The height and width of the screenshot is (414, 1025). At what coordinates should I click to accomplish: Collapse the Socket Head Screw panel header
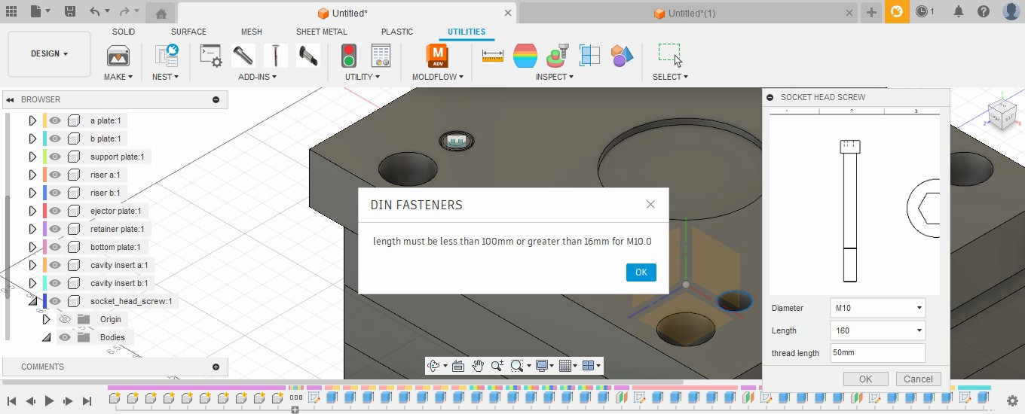tap(770, 97)
